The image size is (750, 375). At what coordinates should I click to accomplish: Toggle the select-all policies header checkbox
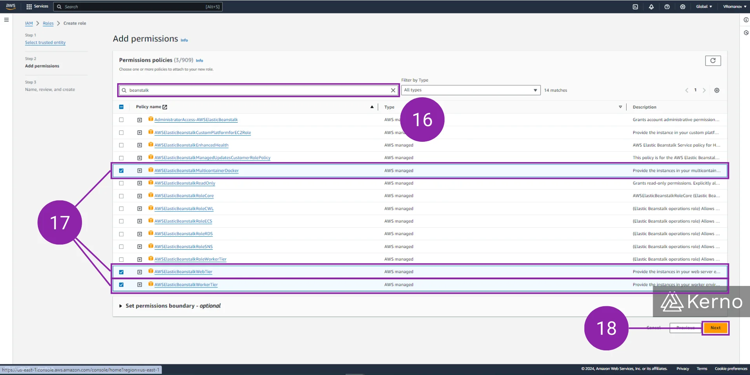click(x=121, y=107)
